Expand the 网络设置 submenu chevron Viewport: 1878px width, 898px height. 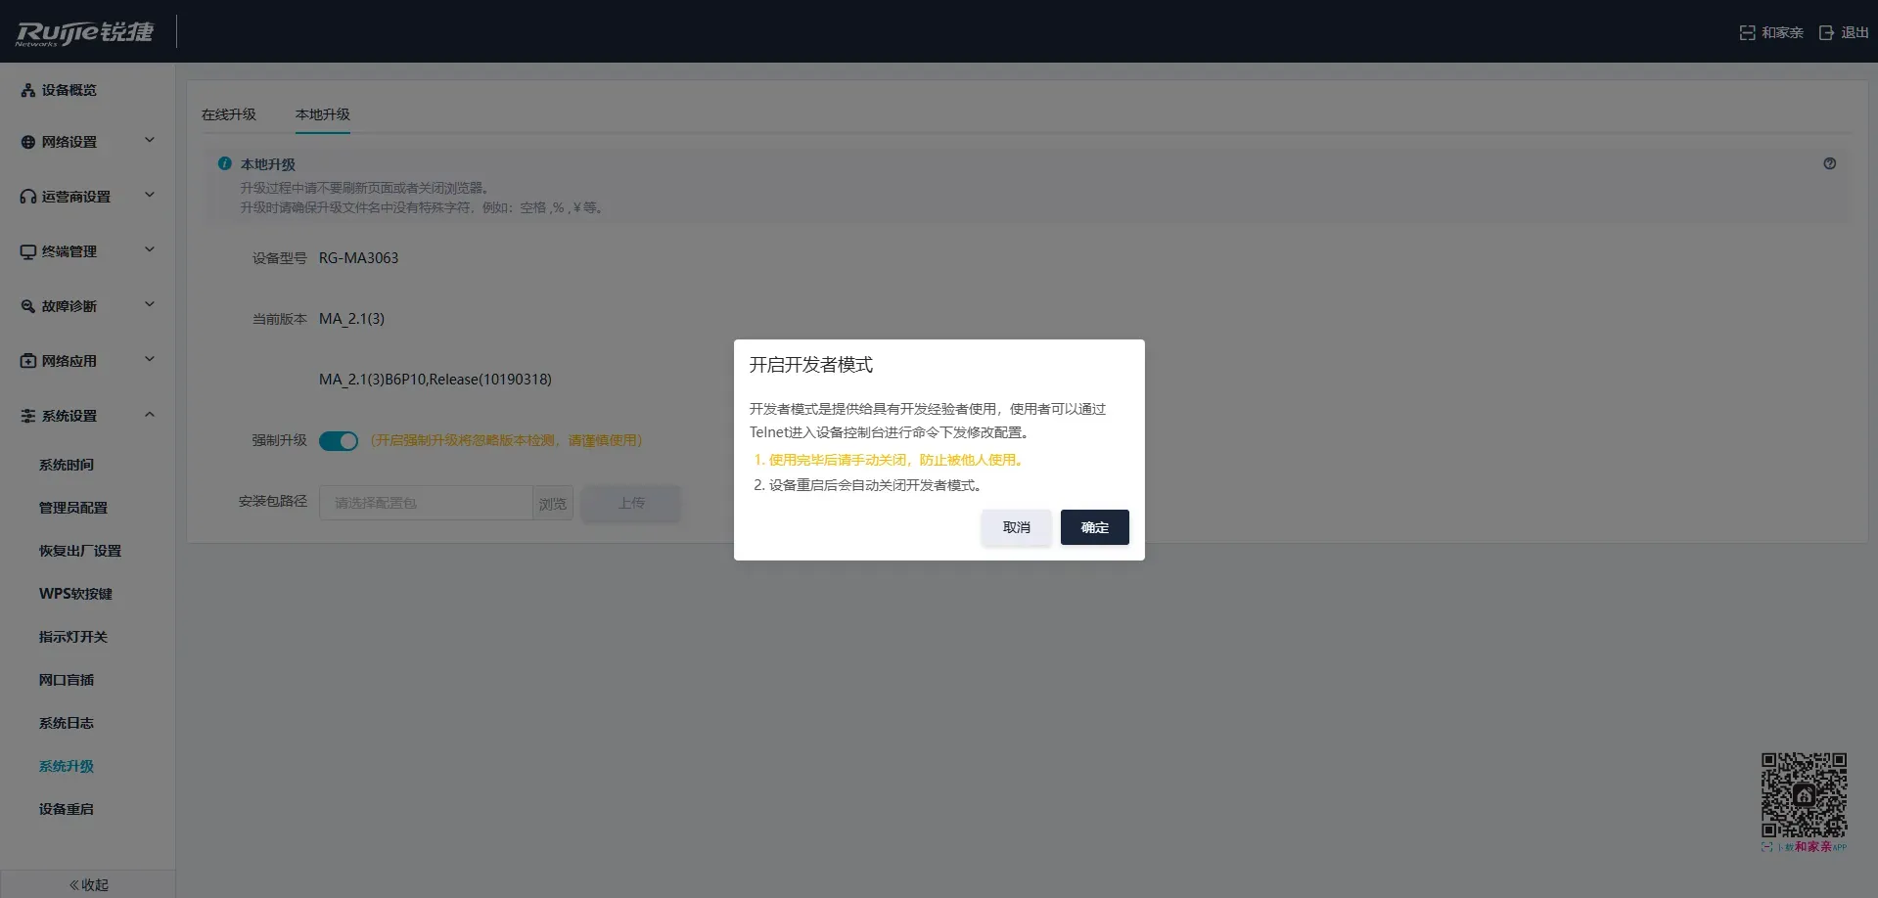coord(149,140)
